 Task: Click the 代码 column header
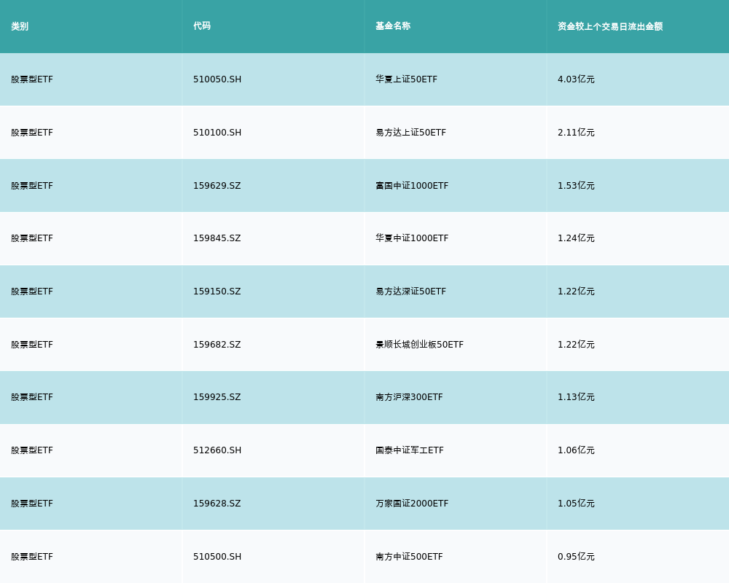202,26
